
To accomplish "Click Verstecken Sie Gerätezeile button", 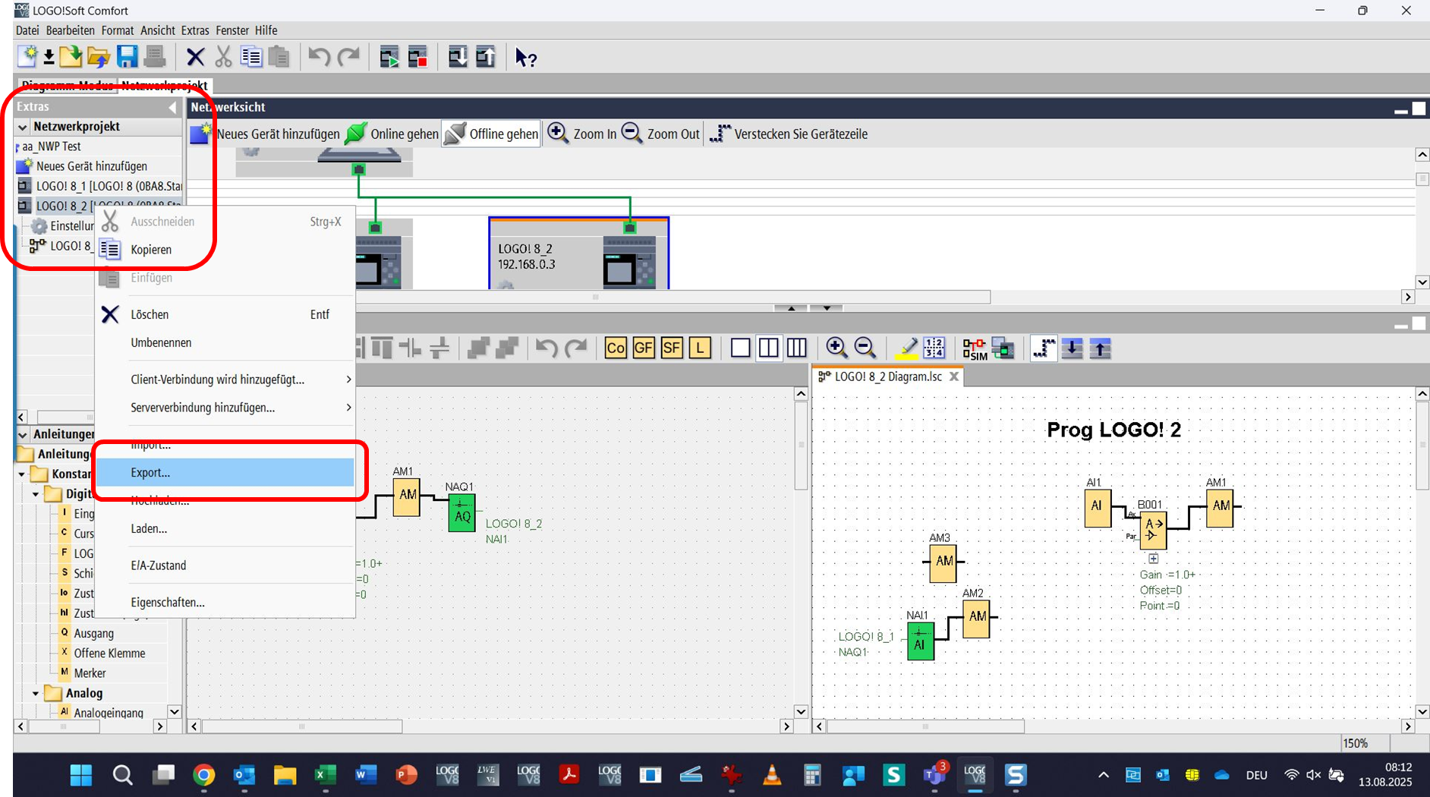I will (789, 134).
